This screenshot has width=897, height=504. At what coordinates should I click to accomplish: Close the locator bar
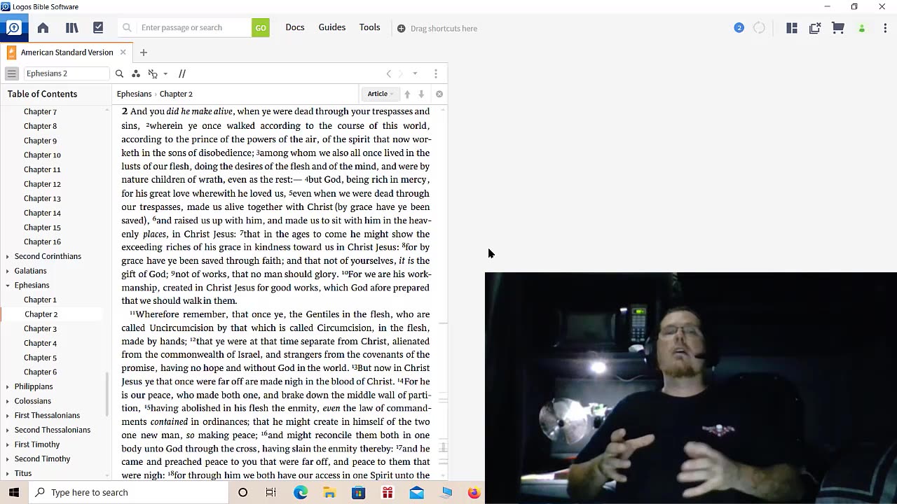[439, 94]
